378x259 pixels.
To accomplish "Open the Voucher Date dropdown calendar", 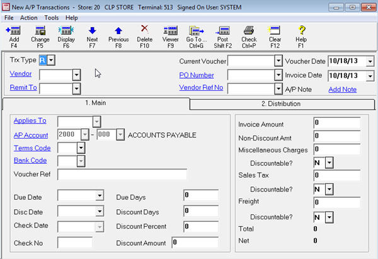I will tap(370, 61).
